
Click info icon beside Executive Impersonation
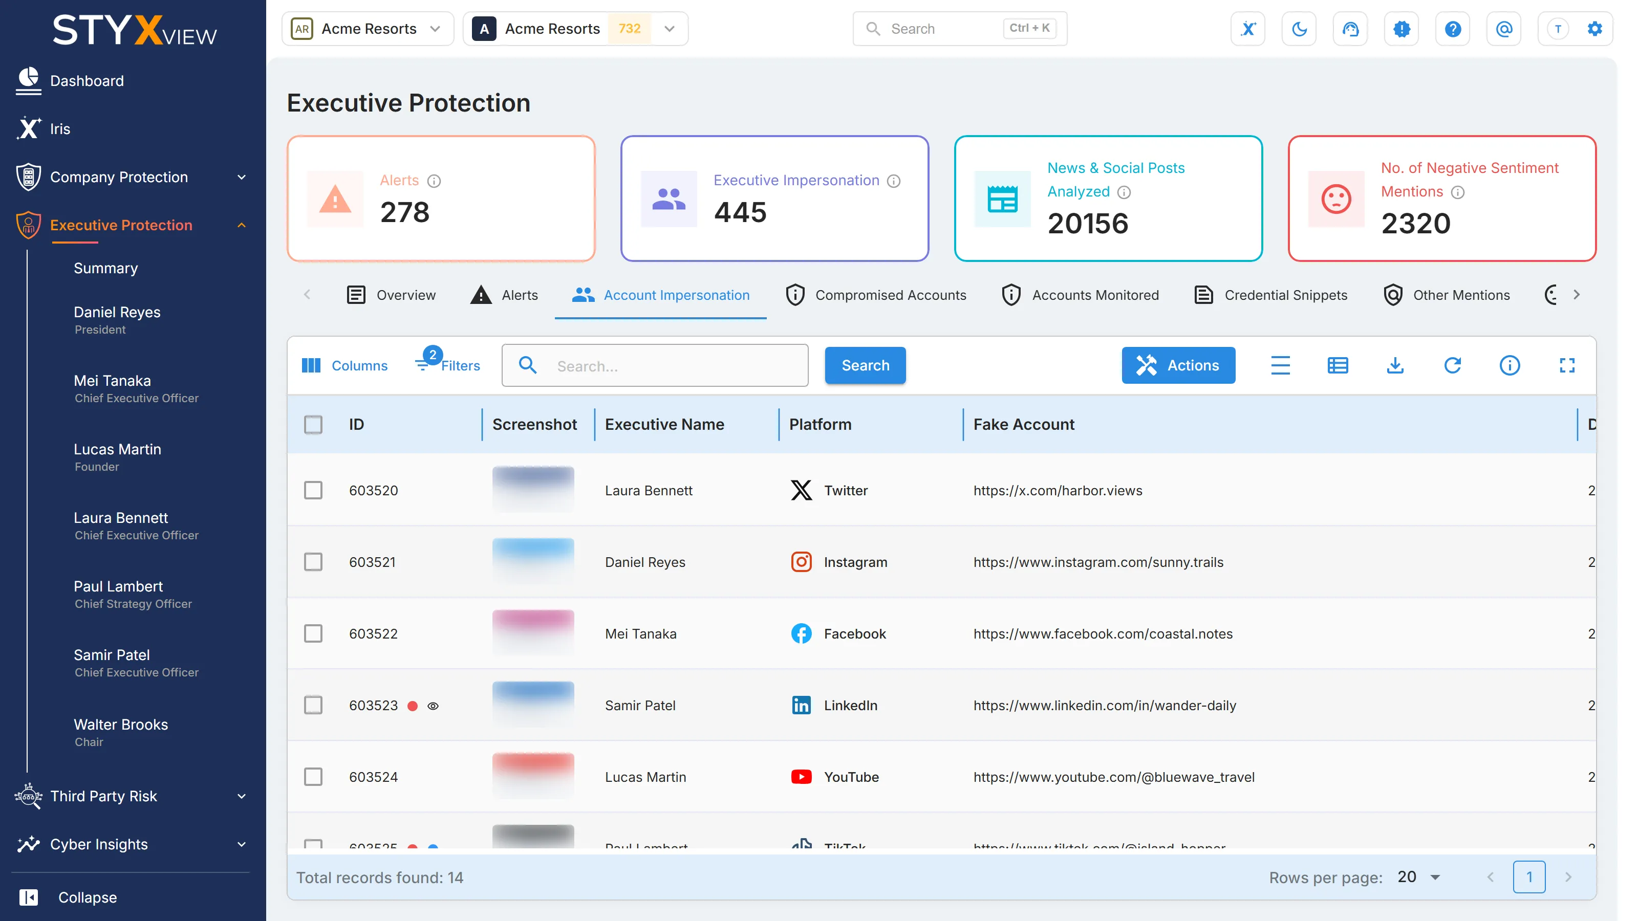(893, 181)
